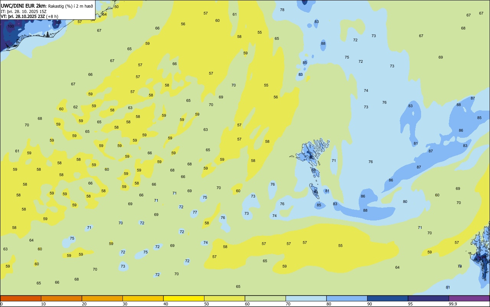The image size is (490, 307).
Task: Click the '40' legend scale label
Action: point(165,304)
